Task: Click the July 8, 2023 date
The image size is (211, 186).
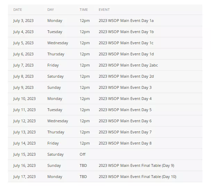Action: click(x=23, y=76)
